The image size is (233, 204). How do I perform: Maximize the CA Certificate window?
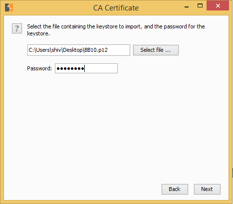click(x=200, y=6)
